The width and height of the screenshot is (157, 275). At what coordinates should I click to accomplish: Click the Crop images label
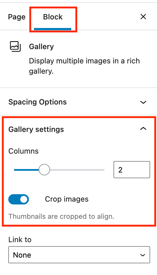[x=67, y=199]
